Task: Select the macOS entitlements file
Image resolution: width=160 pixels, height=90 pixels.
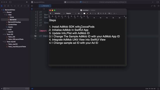Action: (x=10, y=32)
